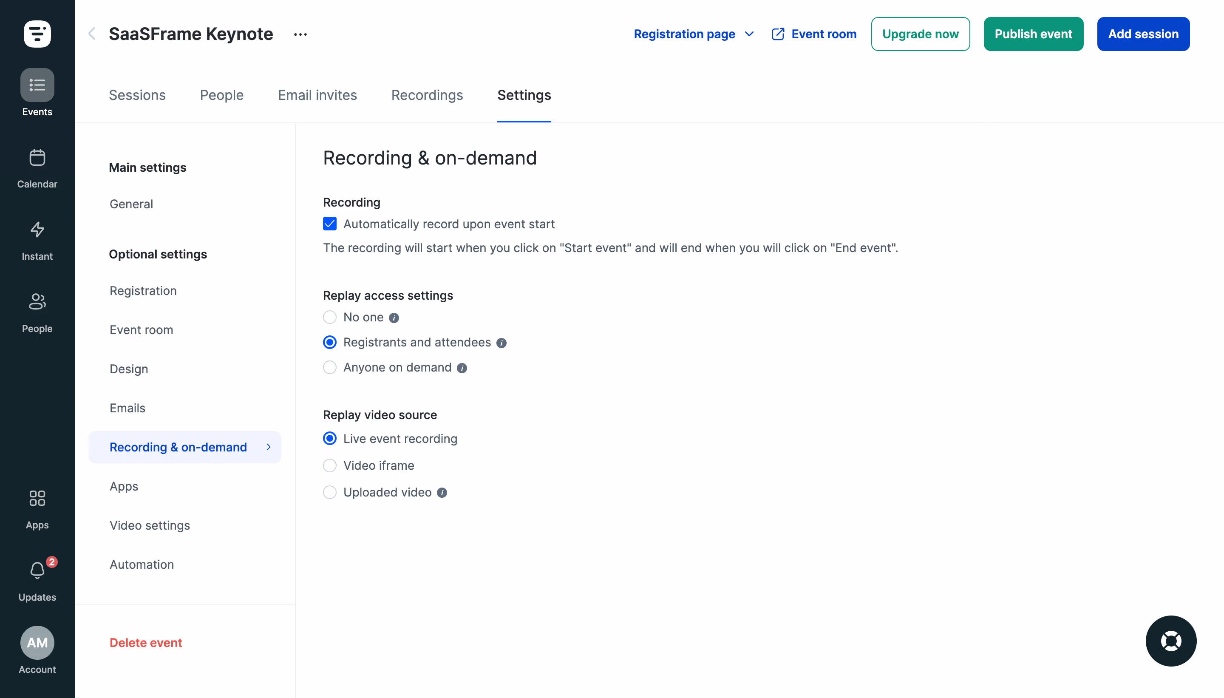Open Events in the left sidebar
The image size is (1224, 698).
pos(37,93)
